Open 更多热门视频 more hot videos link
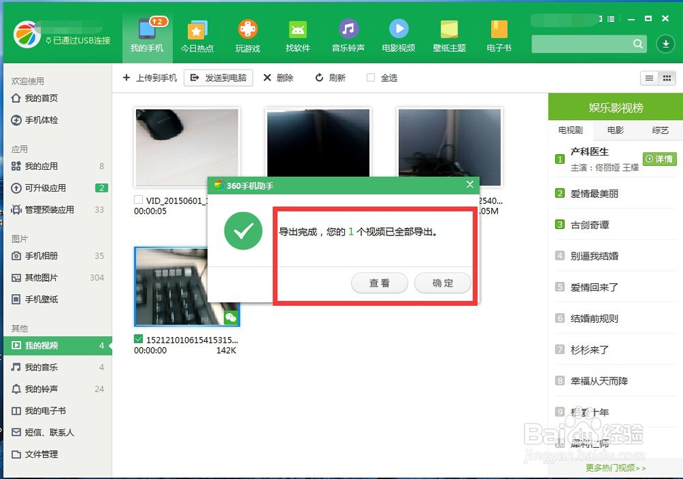Screen dimensions: 683x479 [x=613, y=469]
